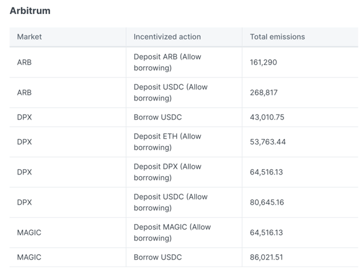Click the Arbitrum heading
364x274 pixels.
coord(30,10)
